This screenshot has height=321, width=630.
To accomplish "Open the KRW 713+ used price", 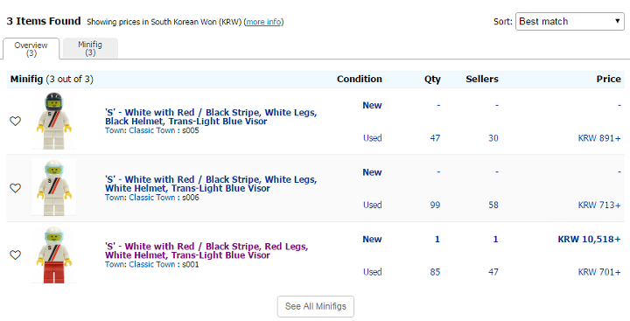I will click(x=599, y=205).
